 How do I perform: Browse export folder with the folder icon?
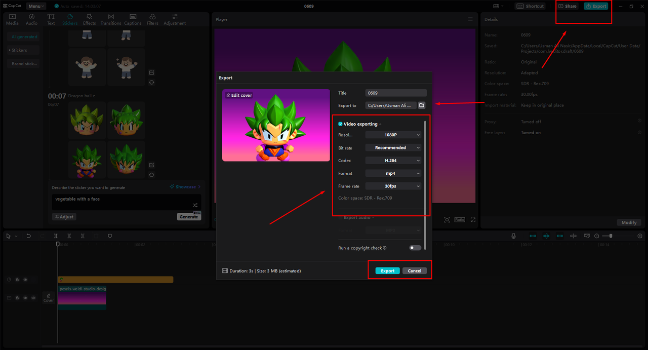pyautogui.click(x=422, y=105)
